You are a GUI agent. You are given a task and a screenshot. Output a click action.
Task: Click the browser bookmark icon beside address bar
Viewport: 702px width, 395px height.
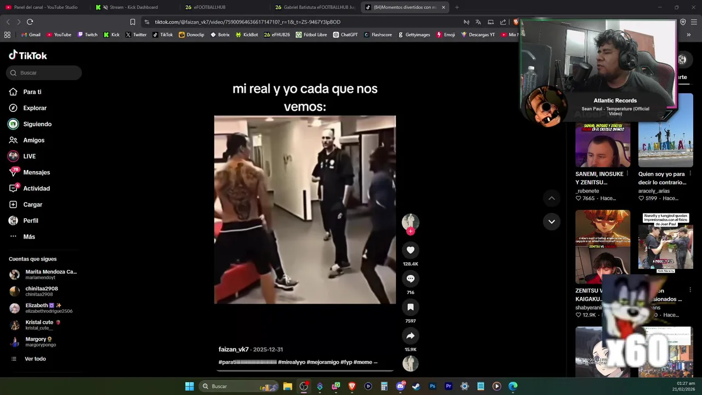coord(132,22)
